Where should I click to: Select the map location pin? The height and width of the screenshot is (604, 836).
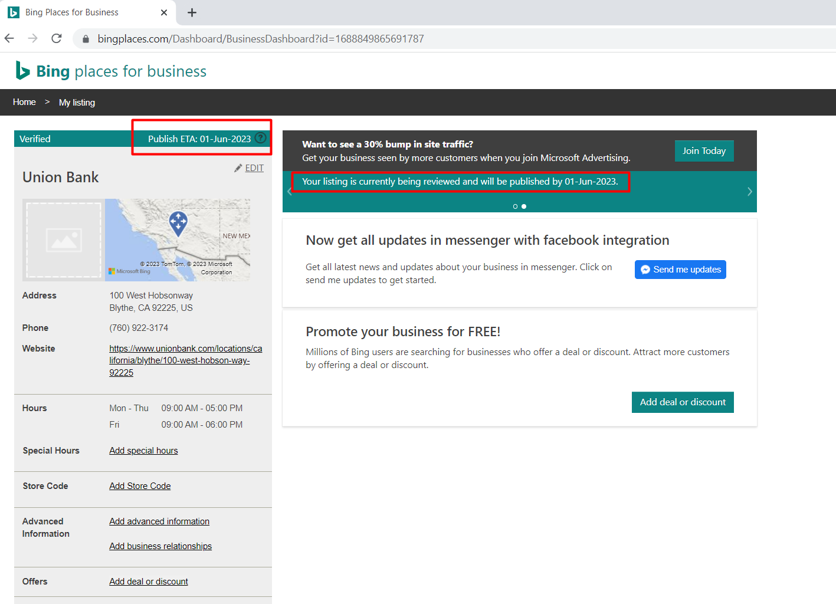[x=178, y=224]
